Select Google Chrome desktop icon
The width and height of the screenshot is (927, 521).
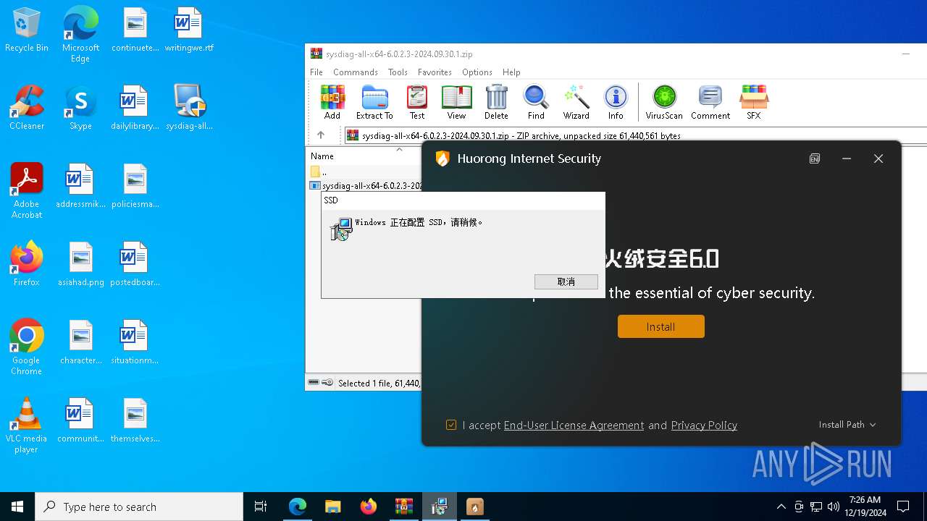click(27, 347)
